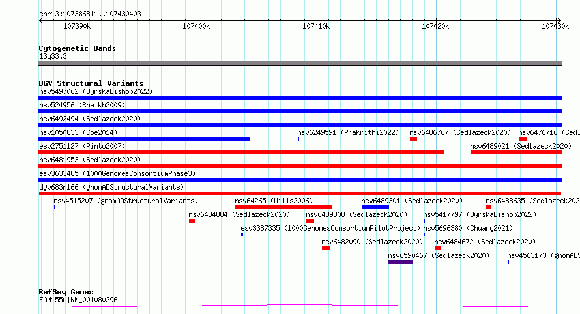Viewport: 580px width, 314px height.
Task: Click the nsv6489301 (Sedlazeck2020) label
Action: (412, 201)
